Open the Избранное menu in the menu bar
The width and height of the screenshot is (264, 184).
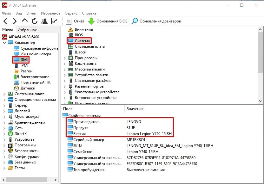click(50, 13)
